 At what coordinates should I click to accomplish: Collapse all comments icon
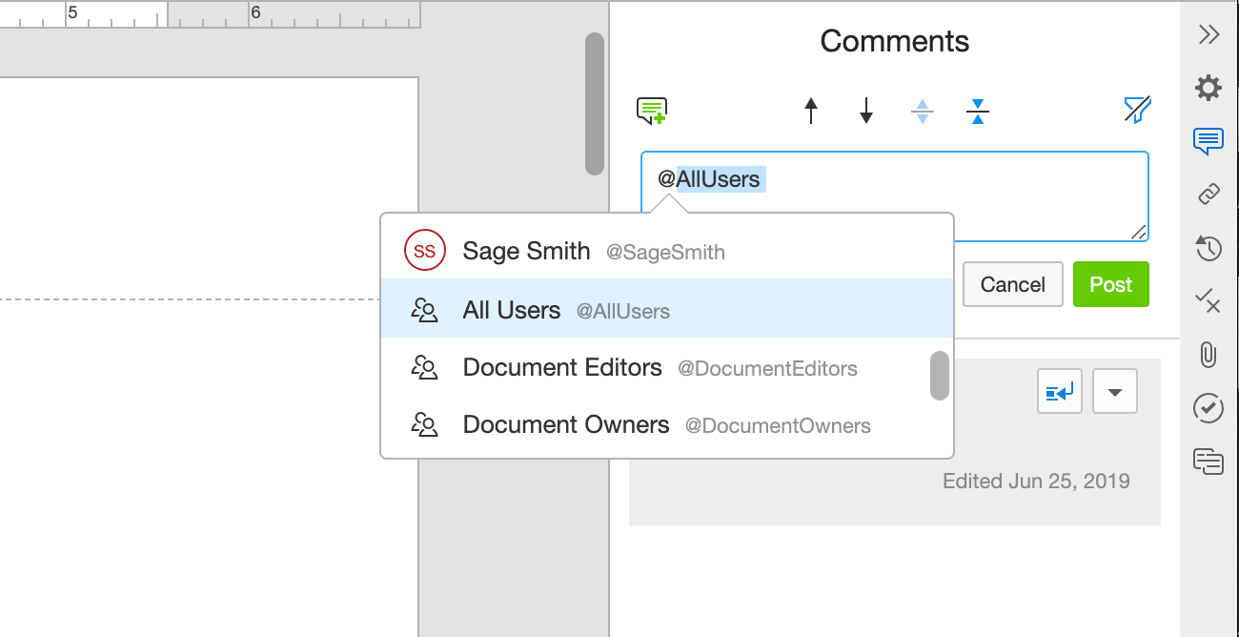click(977, 112)
